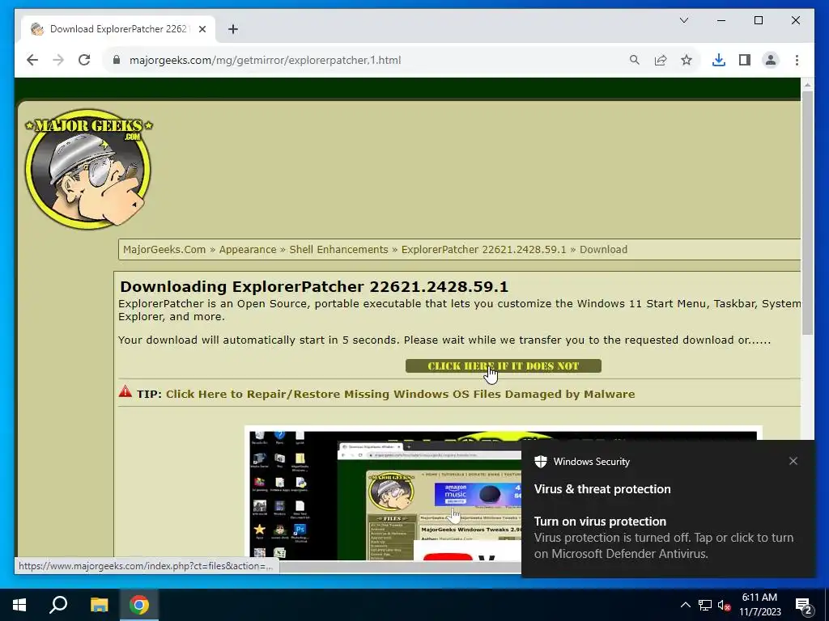
Task: Open File Explorer from the taskbar
Action: click(x=99, y=605)
